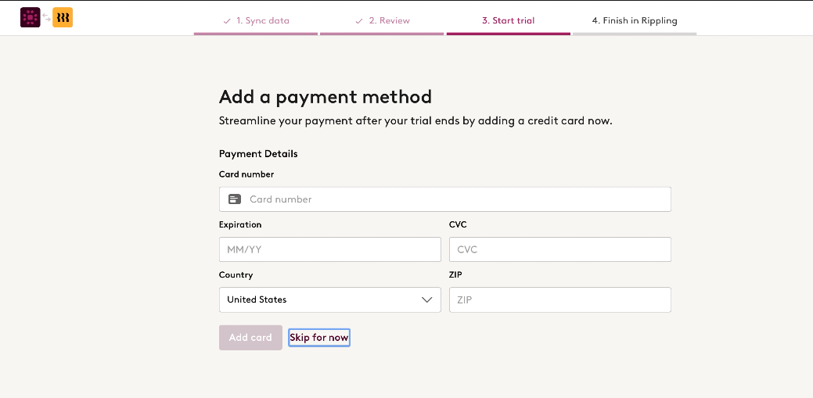Click the credit card icon in Card number field
Image resolution: width=813 pixels, height=398 pixels.
point(235,199)
